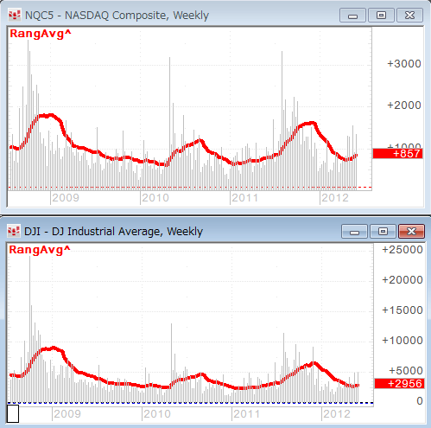Click the DJI - DJ Industrial Average, Weekly title
This screenshot has width=431, height=428.
click(x=113, y=232)
